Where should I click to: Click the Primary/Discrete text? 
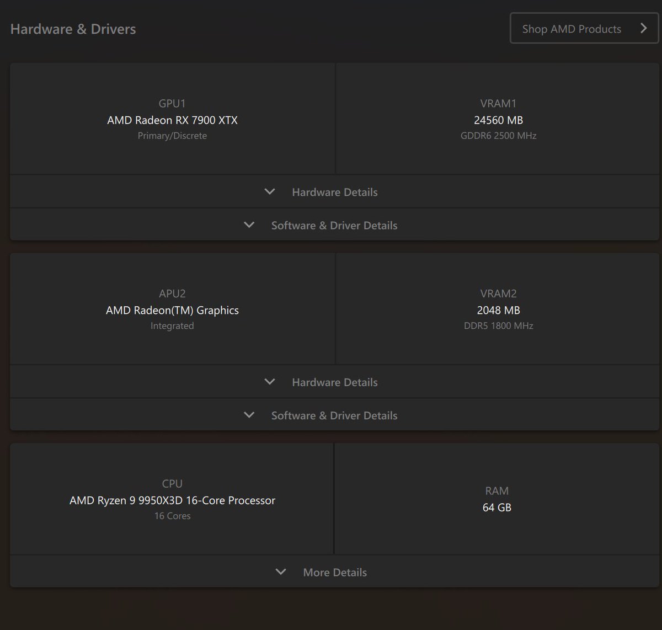tap(172, 136)
